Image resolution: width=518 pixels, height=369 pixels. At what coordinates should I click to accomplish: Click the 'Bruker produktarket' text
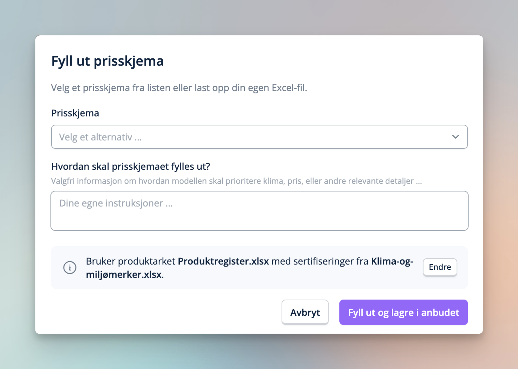click(x=130, y=261)
